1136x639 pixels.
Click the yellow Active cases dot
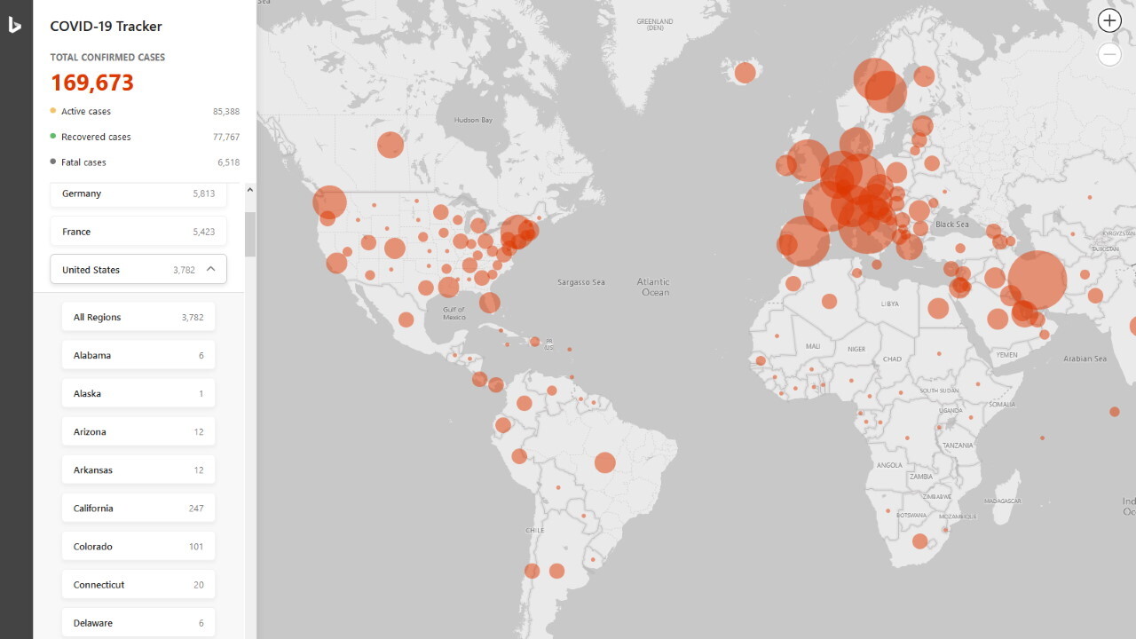[x=51, y=111]
